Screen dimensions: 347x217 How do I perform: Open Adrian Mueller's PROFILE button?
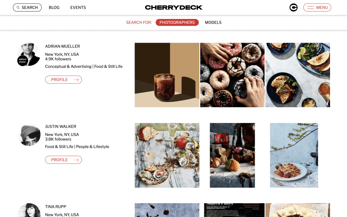pos(63,80)
